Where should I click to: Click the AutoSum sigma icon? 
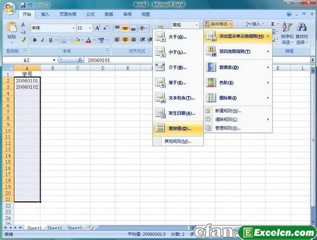point(273,24)
